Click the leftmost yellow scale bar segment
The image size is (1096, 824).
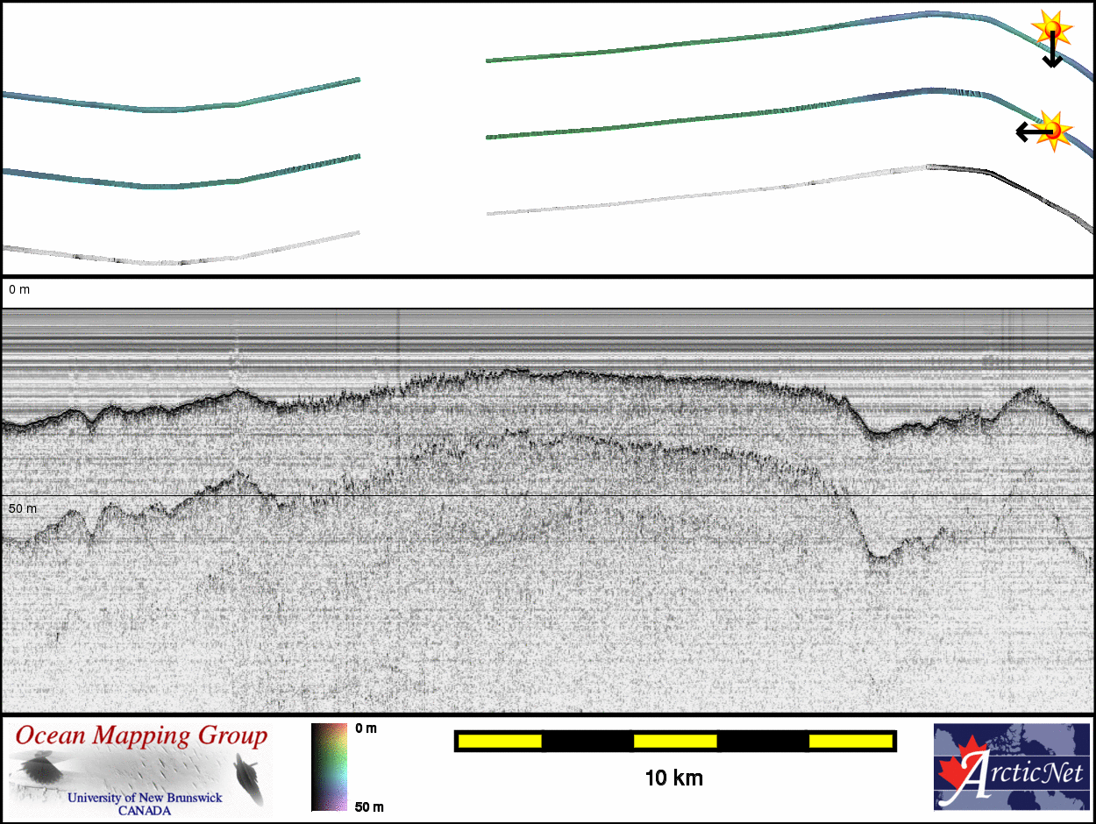point(499,742)
